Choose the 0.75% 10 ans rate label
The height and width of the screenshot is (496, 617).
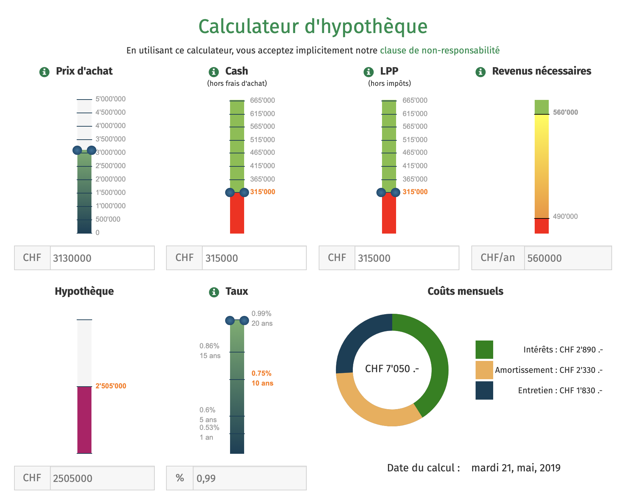(262, 378)
